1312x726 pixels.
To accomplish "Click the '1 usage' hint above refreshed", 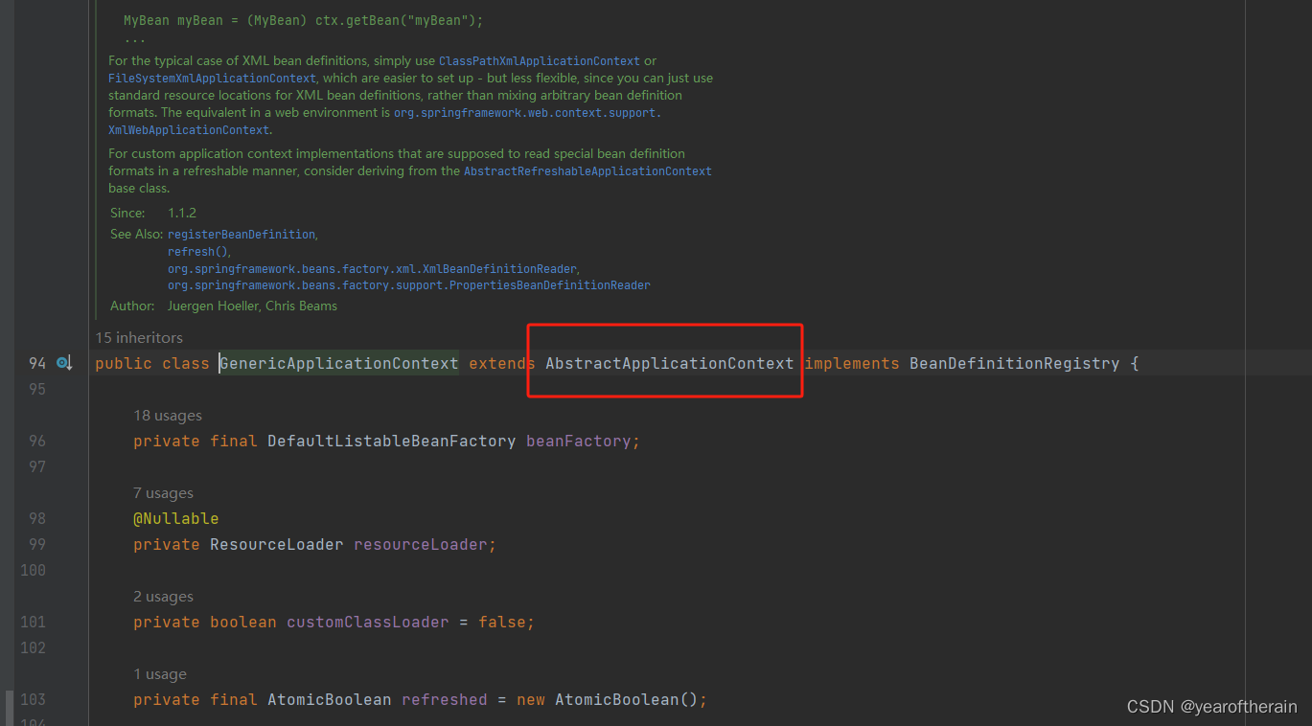I will coord(160,674).
